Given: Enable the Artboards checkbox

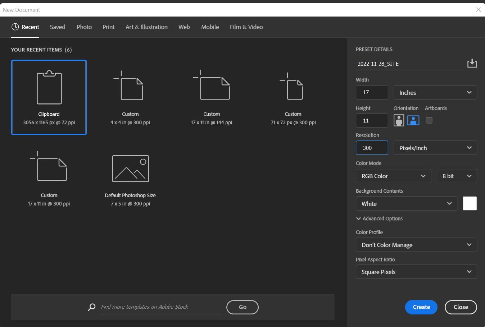Looking at the screenshot, I should pos(429,120).
